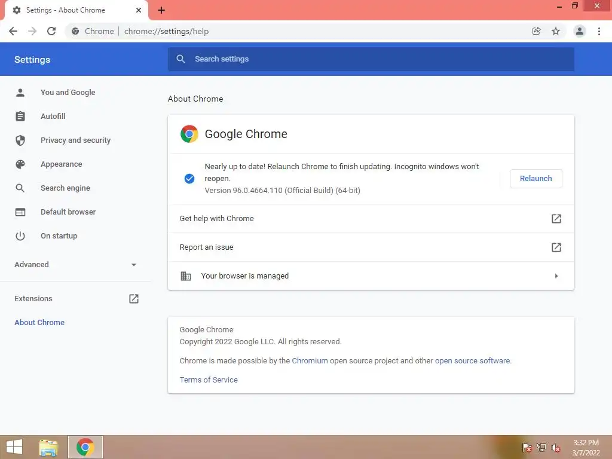
Task: Open Search engine settings
Action: click(65, 188)
